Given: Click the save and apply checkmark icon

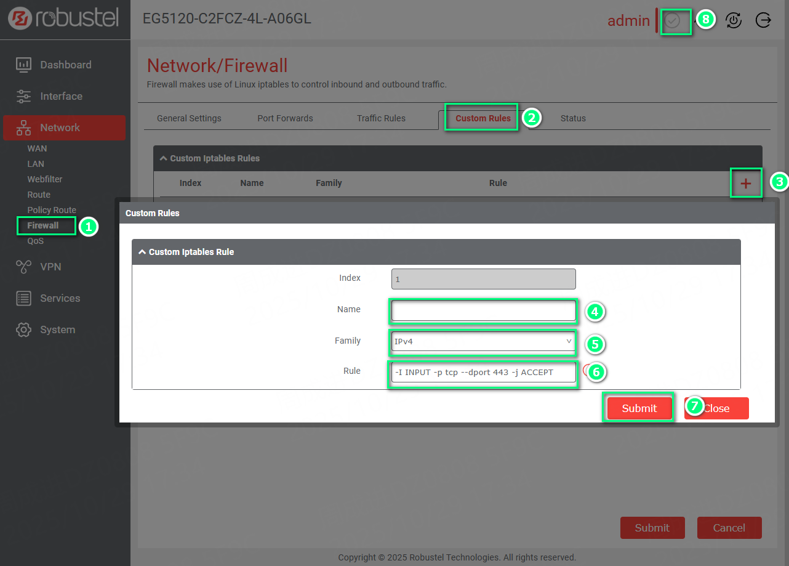Looking at the screenshot, I should click(x=673, y=21).
